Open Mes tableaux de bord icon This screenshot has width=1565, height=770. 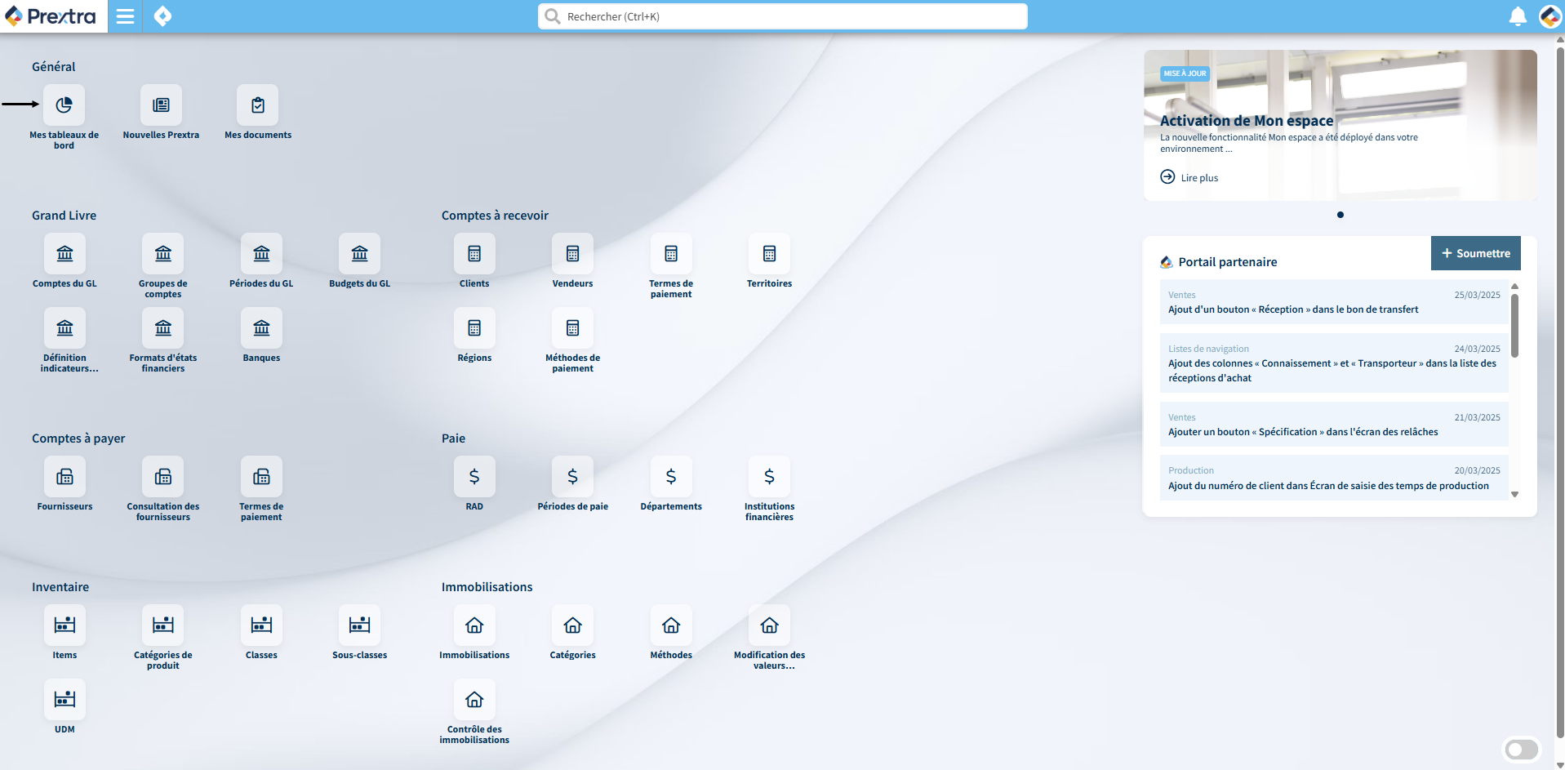[64, 105]
